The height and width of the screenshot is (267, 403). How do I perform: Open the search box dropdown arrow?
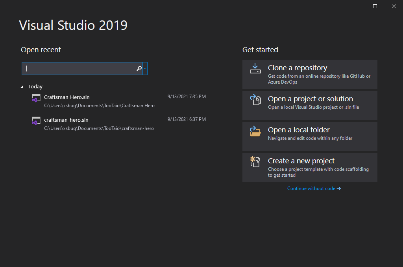(x=145, y=69)
